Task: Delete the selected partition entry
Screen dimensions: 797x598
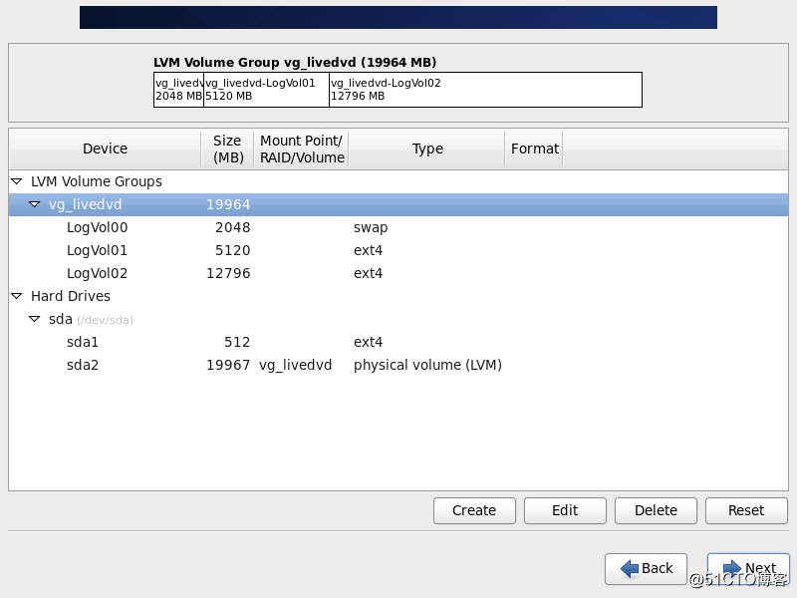Action: (656, 510)
